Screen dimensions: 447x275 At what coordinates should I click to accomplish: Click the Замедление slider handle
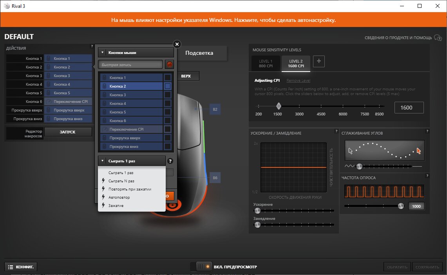click(x=257, y=225)
